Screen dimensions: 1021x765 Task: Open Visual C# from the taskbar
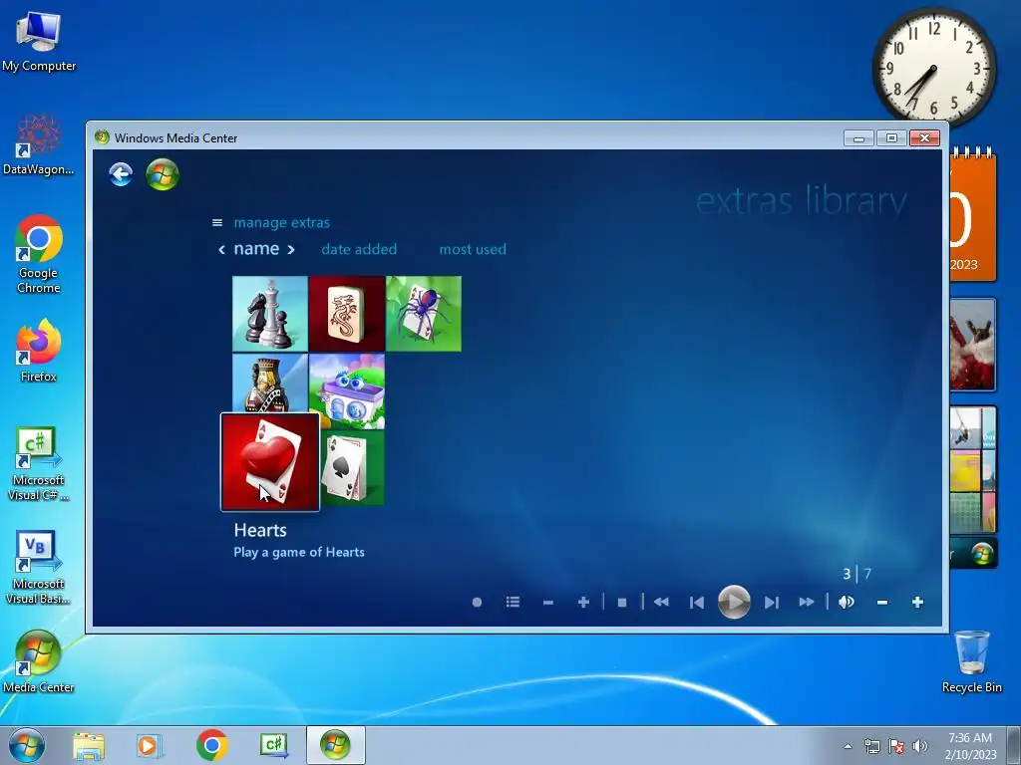(x=273, y=745)
